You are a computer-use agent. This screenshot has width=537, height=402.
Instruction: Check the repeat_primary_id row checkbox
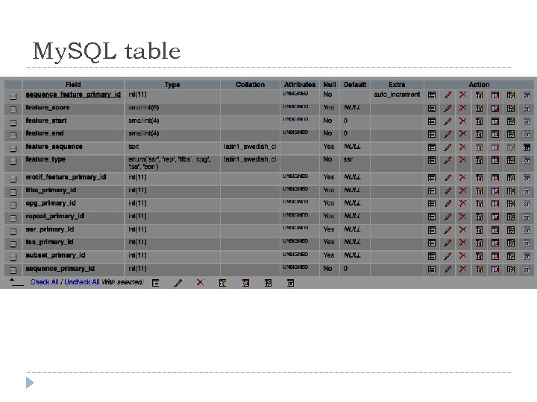13,217
